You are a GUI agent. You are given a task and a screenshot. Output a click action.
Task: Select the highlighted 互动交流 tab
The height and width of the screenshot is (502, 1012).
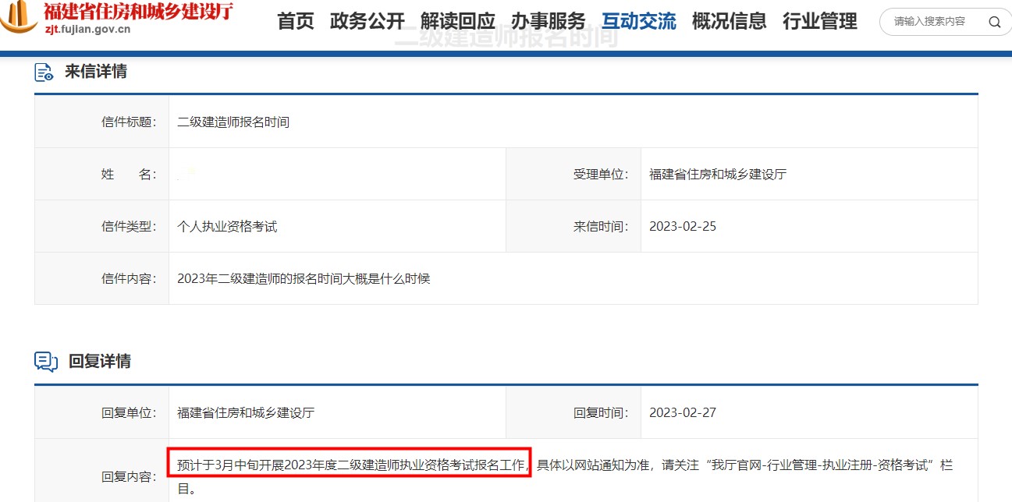(x=639, y=22)
